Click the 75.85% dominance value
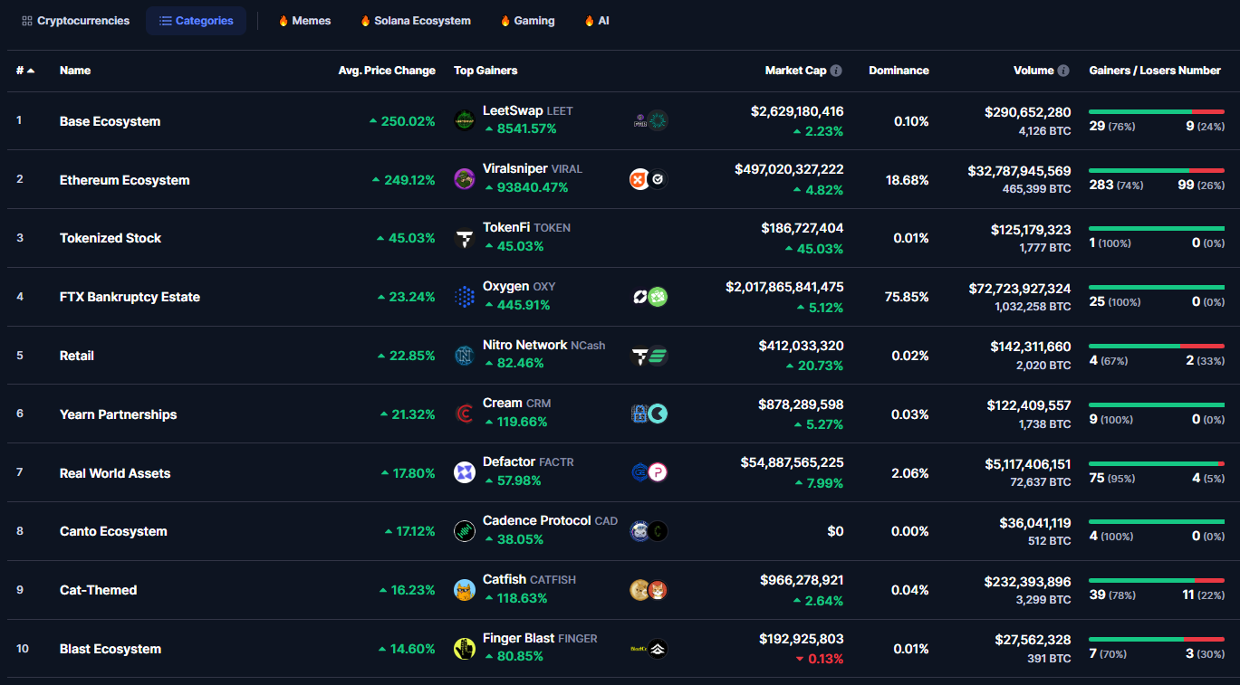Screen dimensions: 1240x685 pos(907,297)
